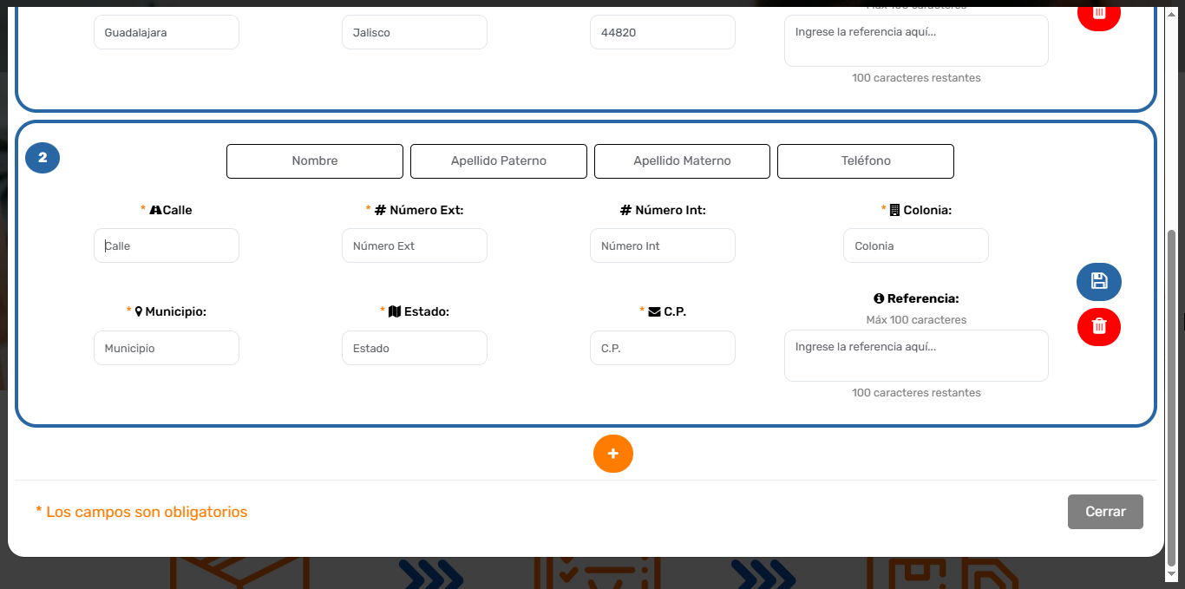Viewport: 1185px width, 589px height.
Task: Click the empty C.P. input of address 2
Action: point(663,348)
